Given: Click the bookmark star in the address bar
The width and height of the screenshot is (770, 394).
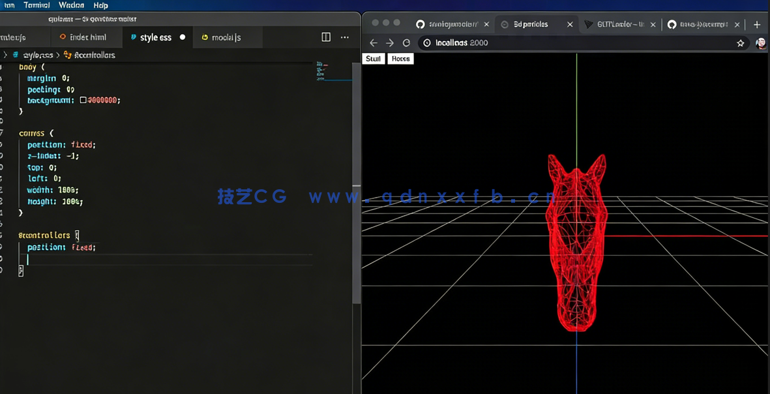Looking at the screenshot, I should click(740, 42).
